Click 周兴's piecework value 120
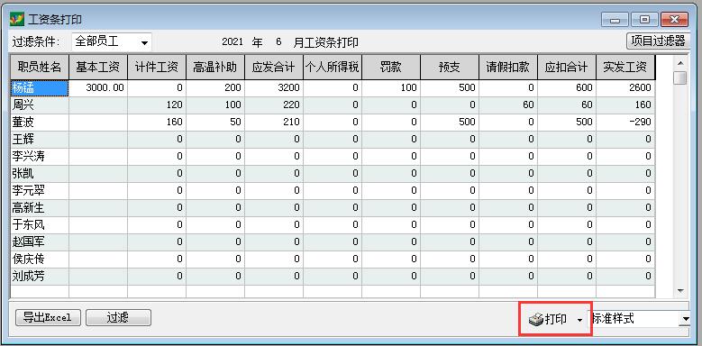Screen dimensions: 702x346 click(157, 105)
